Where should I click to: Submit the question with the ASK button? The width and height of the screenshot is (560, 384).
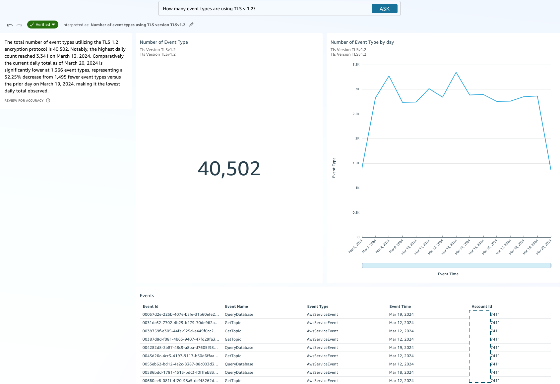click(384, 9)
